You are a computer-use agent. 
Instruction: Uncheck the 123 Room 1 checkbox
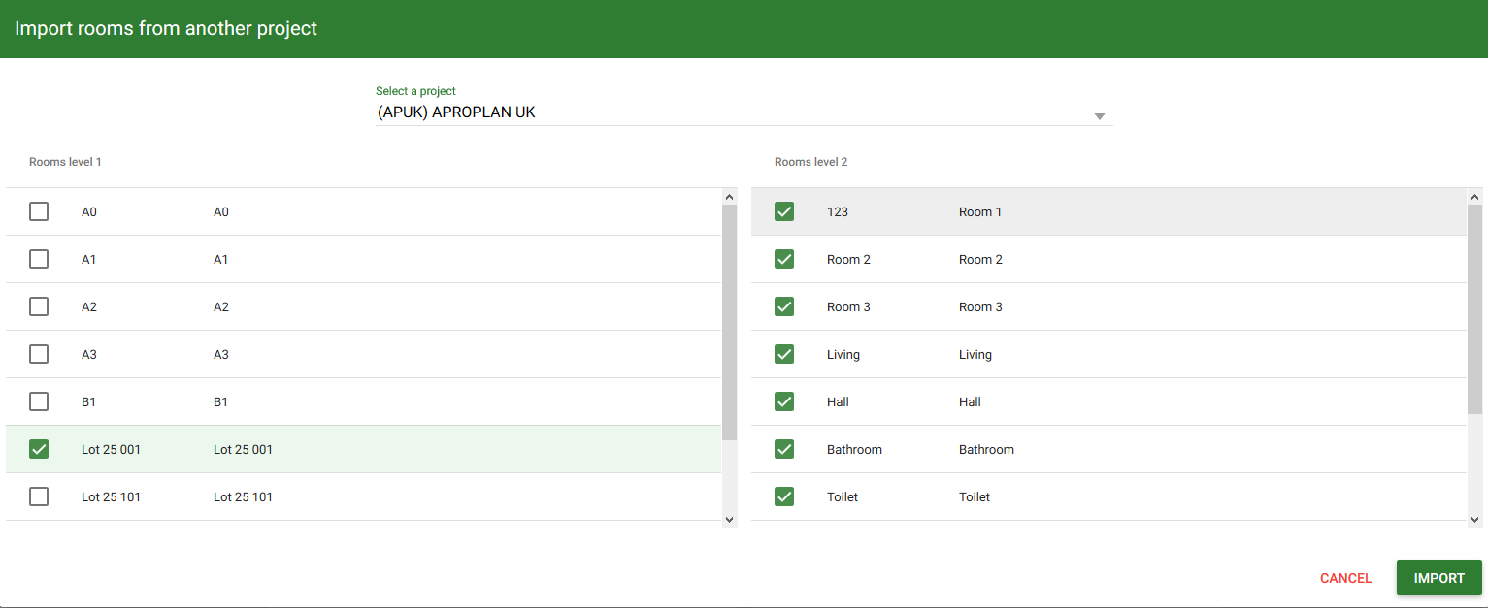coord(784,211)
